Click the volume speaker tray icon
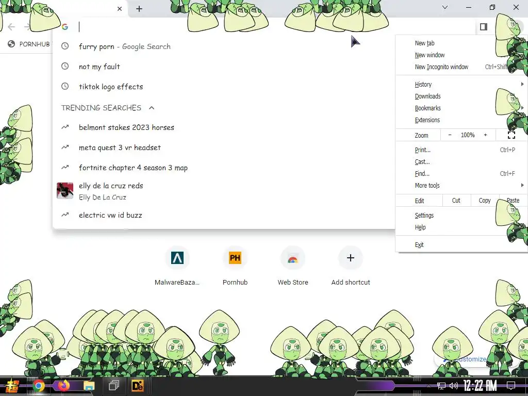The image size is (528, 396). pos(454,386)
